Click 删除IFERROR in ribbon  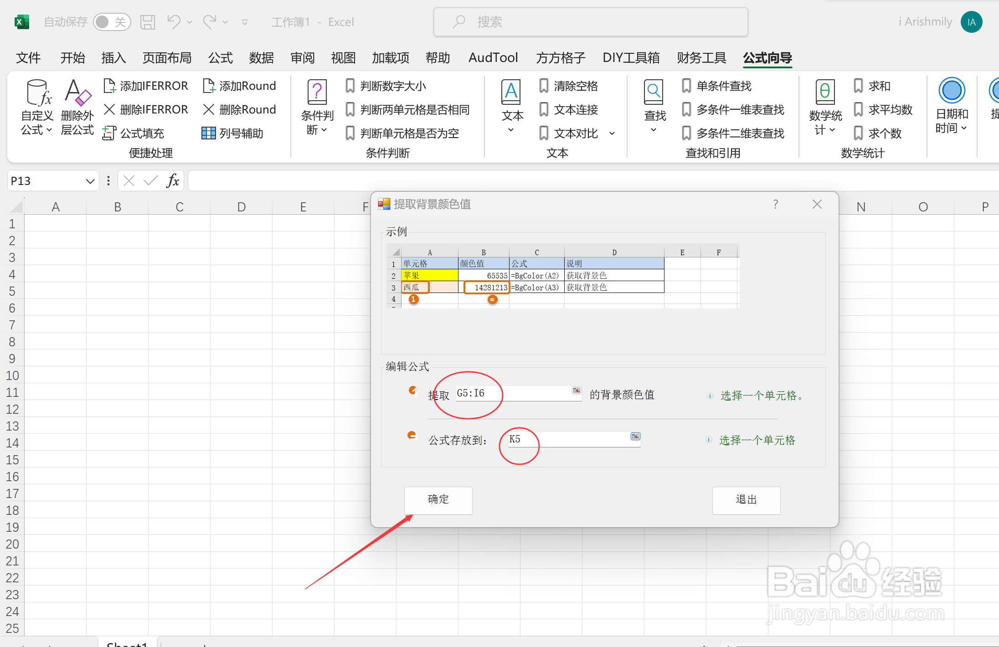[x=146, y=109]
